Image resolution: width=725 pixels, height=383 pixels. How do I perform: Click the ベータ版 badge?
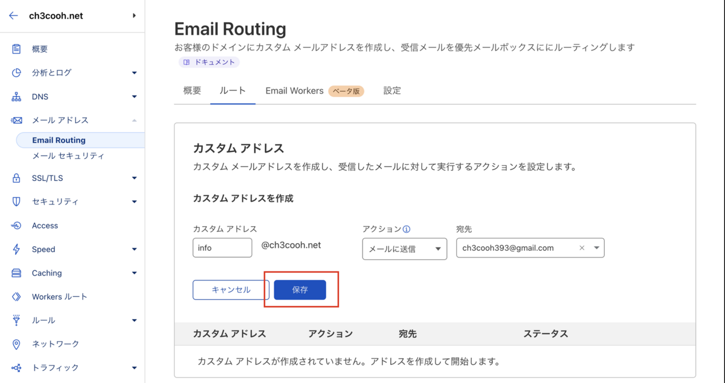pos(346,91)
